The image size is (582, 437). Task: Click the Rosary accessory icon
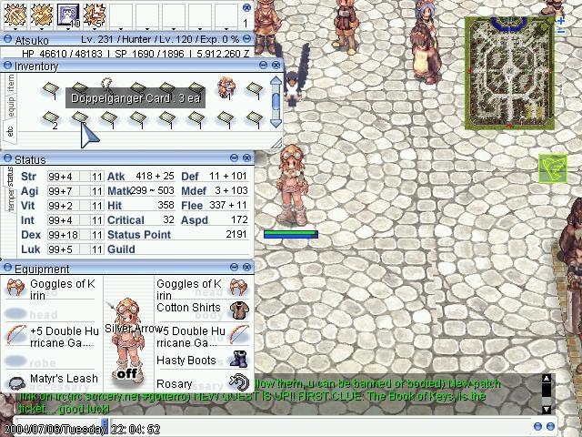point(238,382)
